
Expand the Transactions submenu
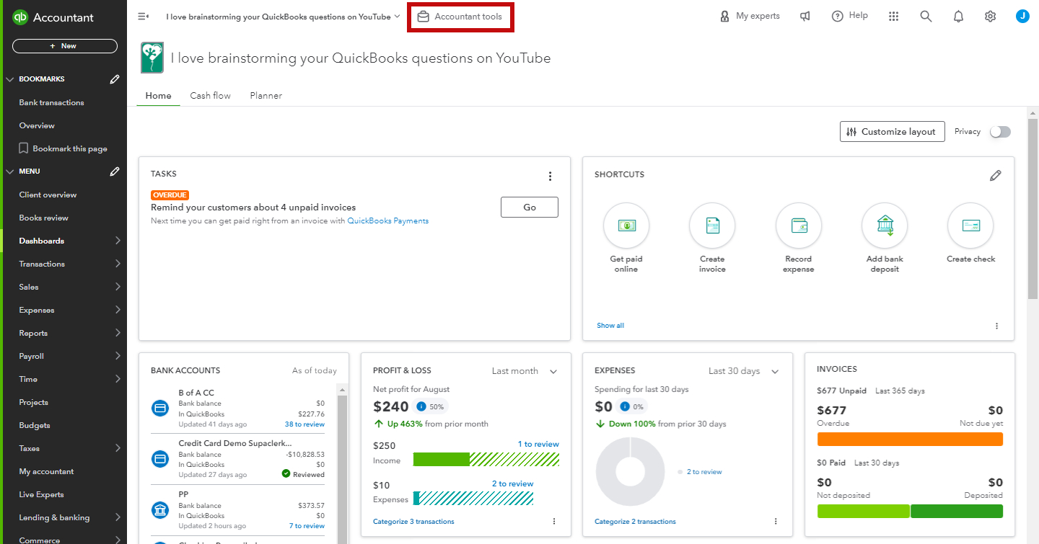[118, 264]
